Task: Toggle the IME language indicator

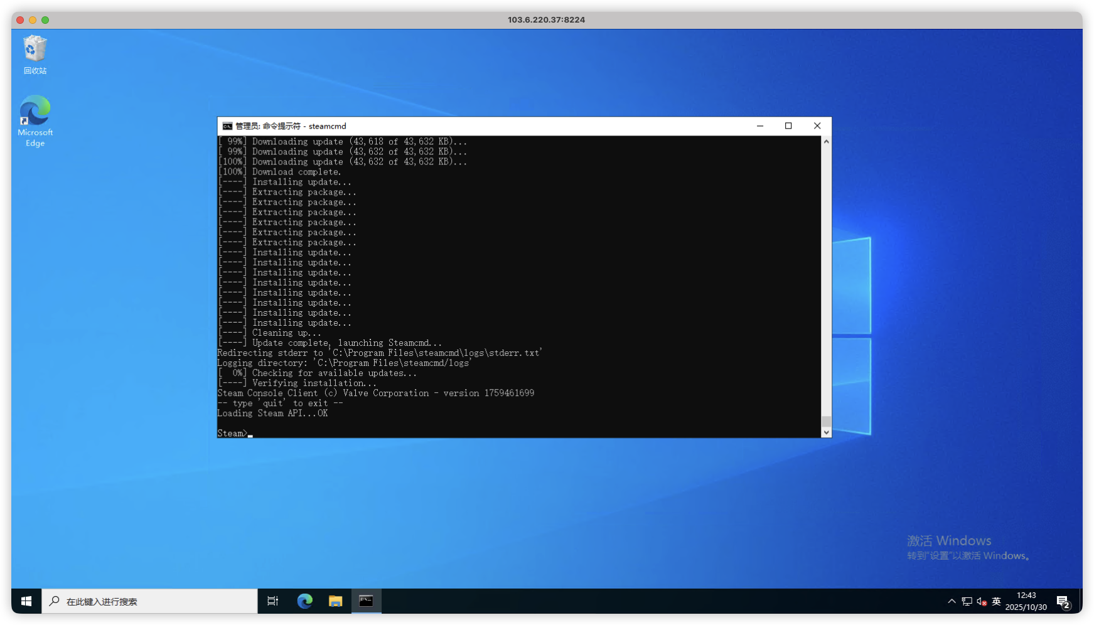Action: click(996, 601)
